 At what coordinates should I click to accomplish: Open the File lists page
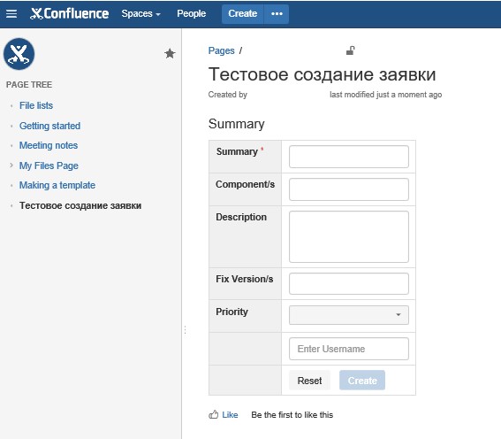pyautogui.click(x=36, y=105)
